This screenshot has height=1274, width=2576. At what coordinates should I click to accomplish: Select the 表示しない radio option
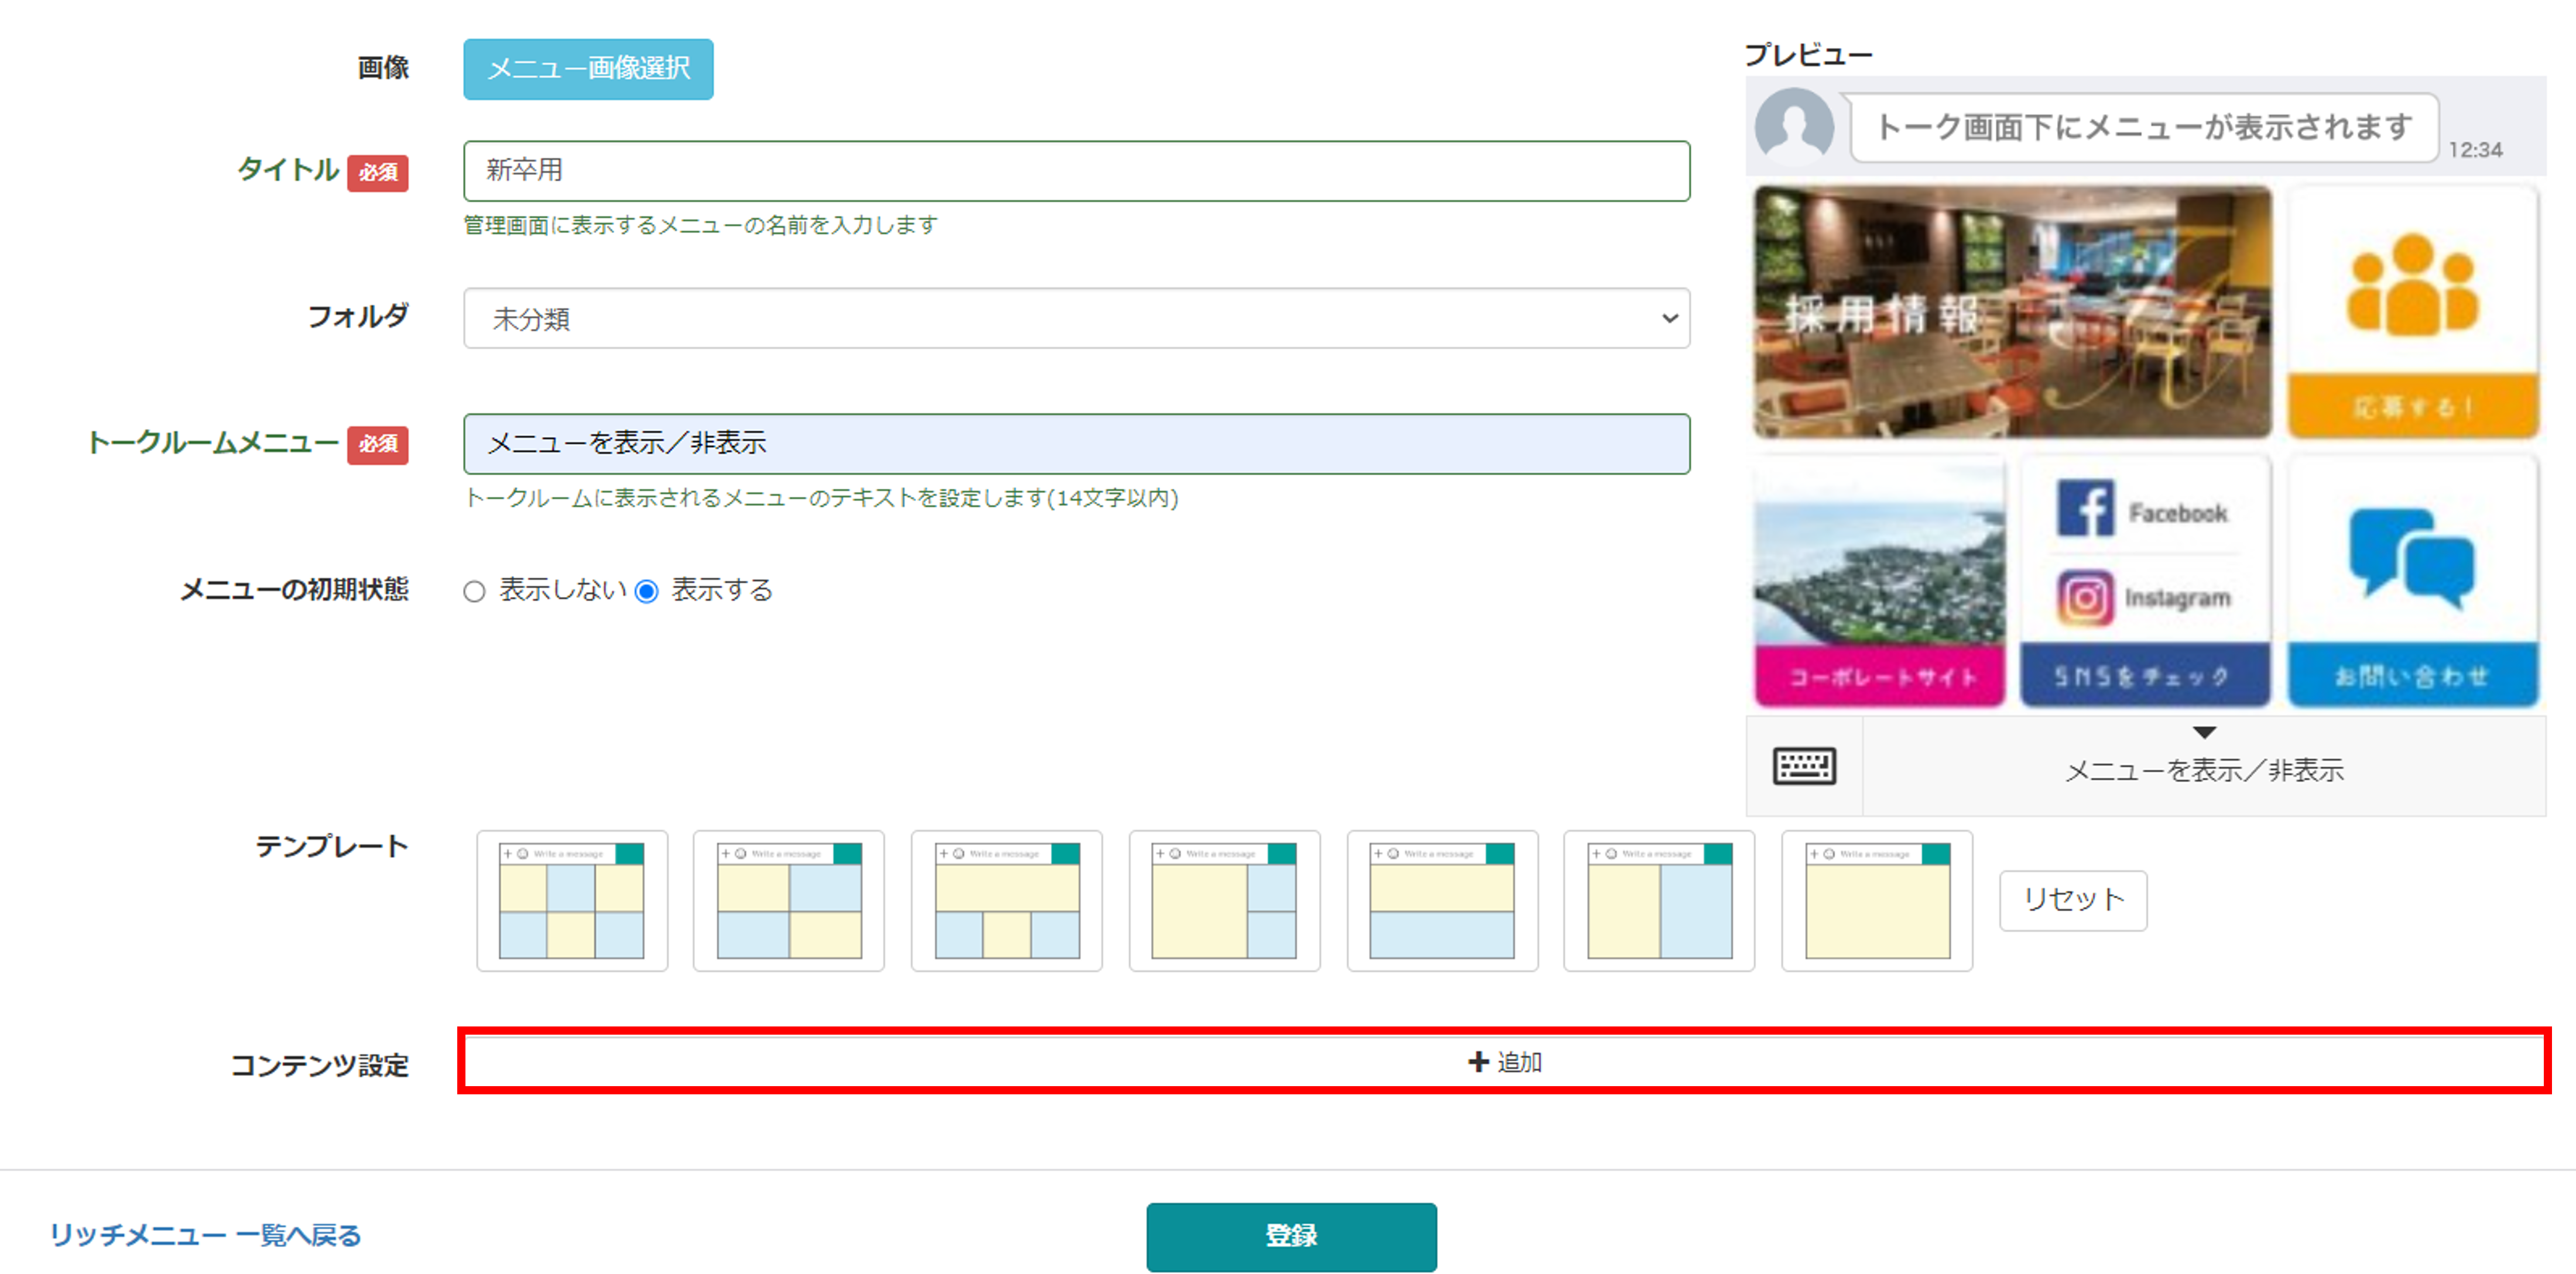(474, 592)
